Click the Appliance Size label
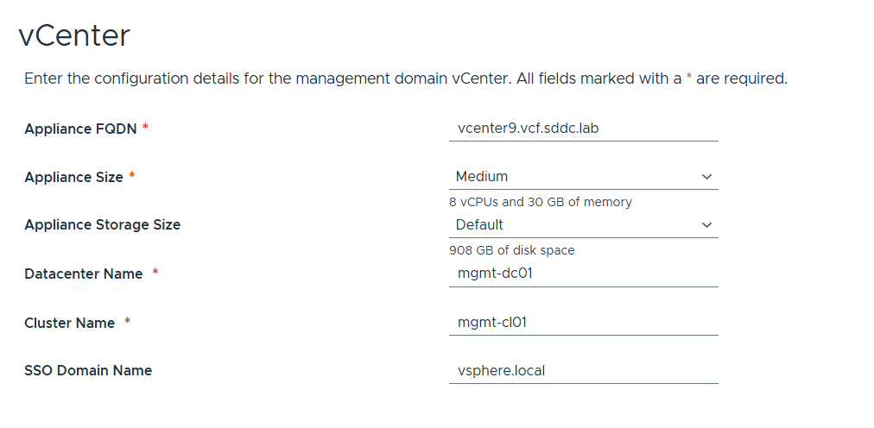This screenshot has width=874, height=428. (73, 177)
